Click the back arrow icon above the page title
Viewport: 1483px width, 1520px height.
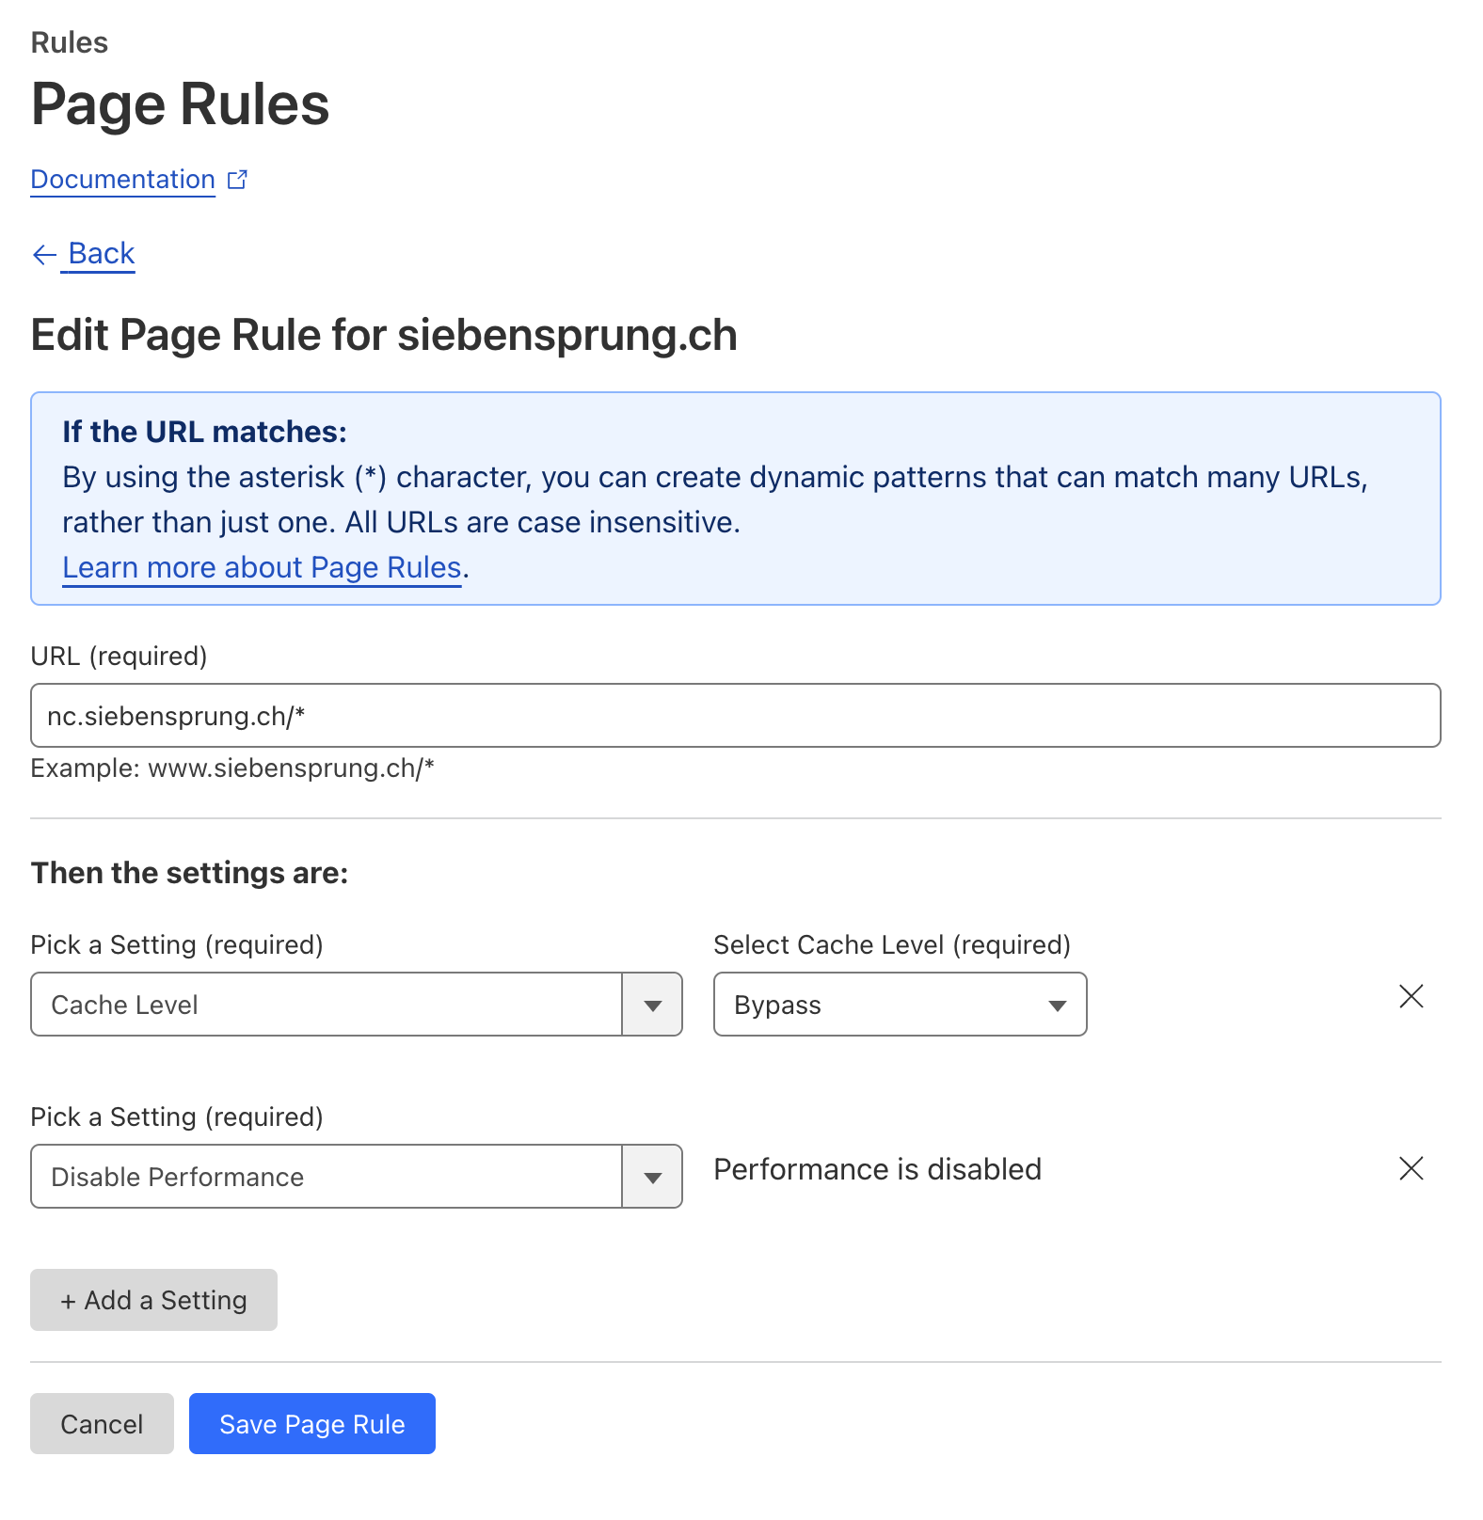43,253
